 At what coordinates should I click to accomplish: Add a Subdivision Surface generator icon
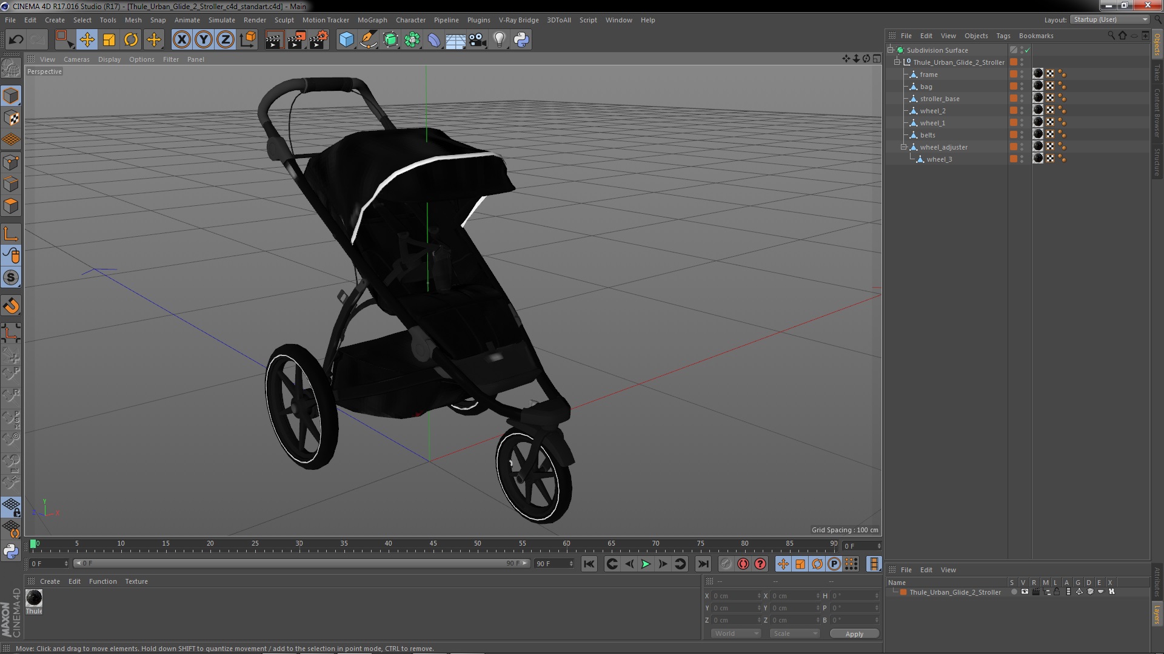point(390,40)
